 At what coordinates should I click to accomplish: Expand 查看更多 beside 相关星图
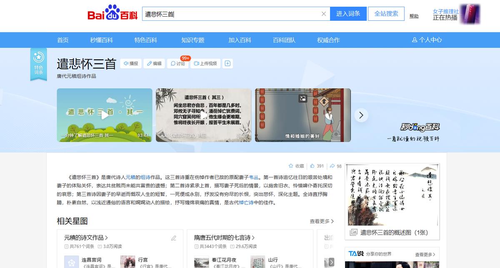[322, 221]
